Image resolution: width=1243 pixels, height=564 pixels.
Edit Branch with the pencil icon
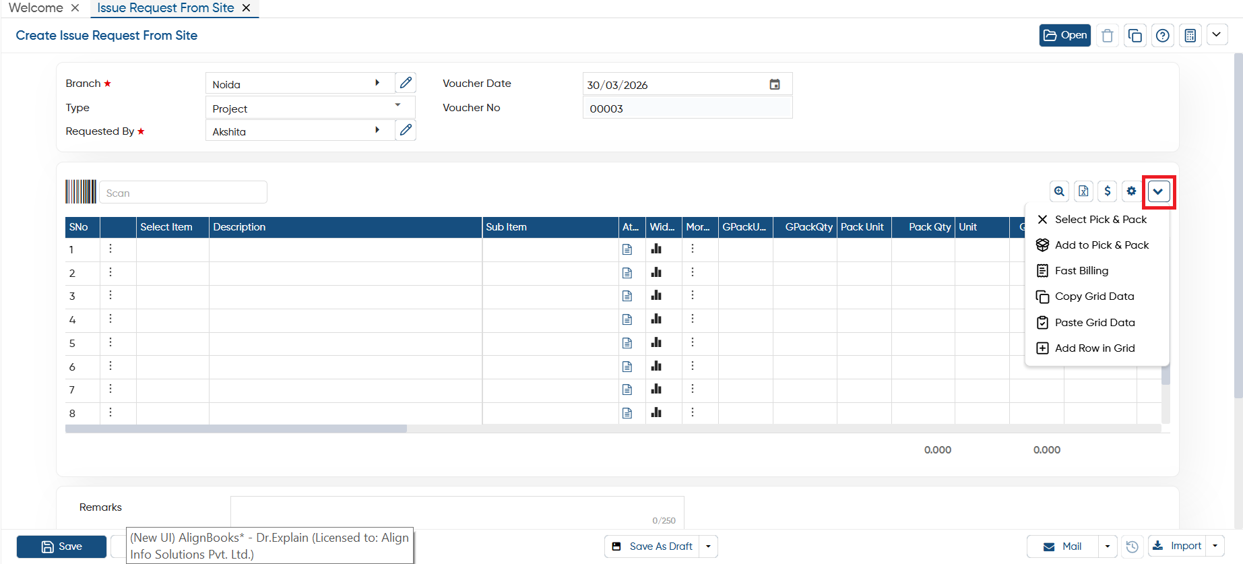pyautogui.click(x=406, y=83)
